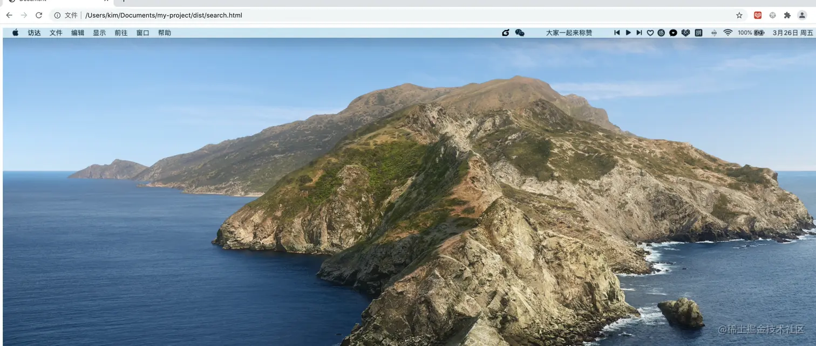The width and height of the screenshot is (816, 346).
Task: Click the date 3月26日 周五
Action: click(x=793, y=33)
